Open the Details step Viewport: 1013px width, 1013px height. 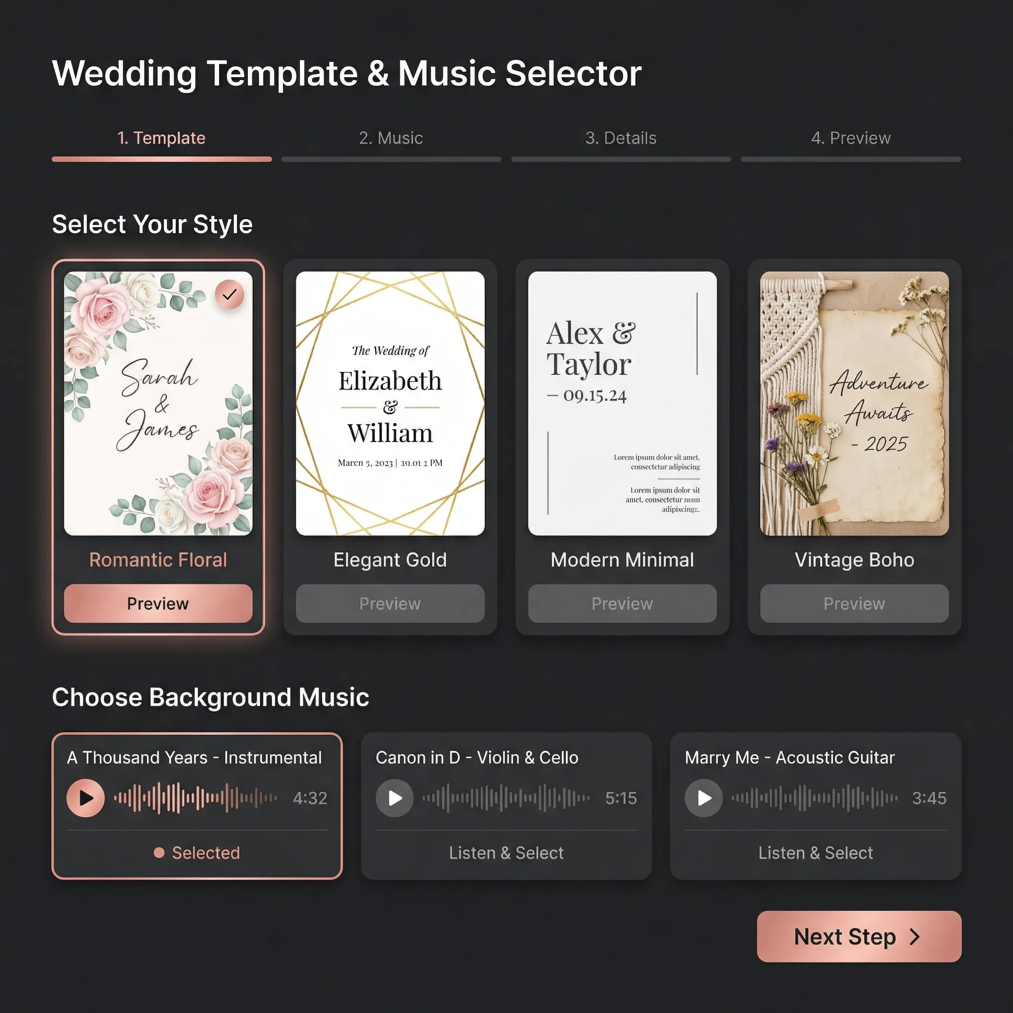pyautogui.click(x=621, y=138)
